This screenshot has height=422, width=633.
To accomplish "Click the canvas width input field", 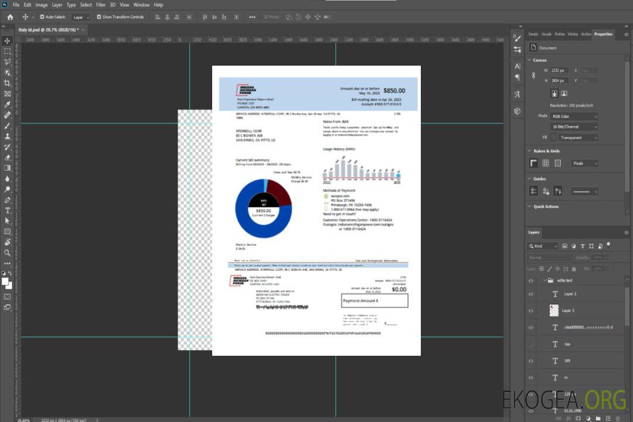I will point(559,70).
